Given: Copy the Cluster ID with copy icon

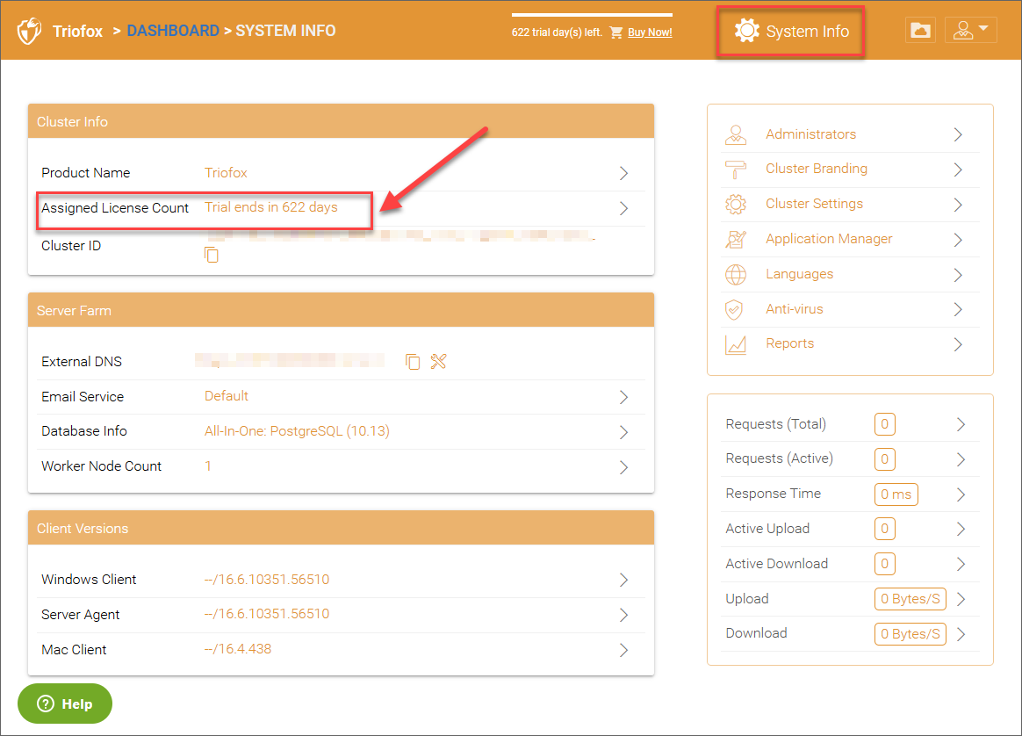Looking at the screenshot, I should pos(212,255).
